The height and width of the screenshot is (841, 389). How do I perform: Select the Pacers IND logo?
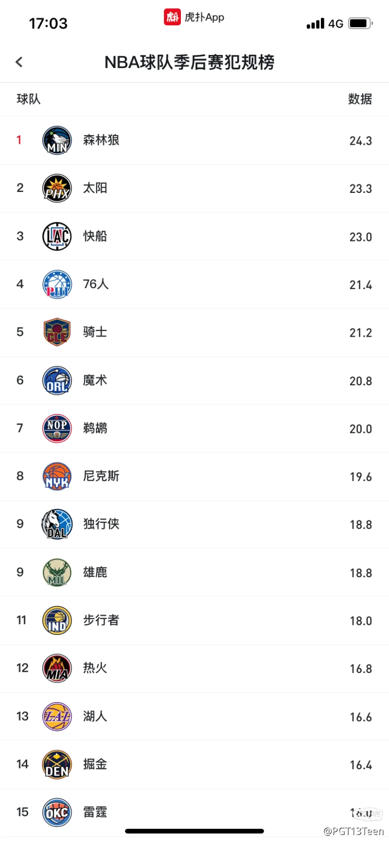57,620
